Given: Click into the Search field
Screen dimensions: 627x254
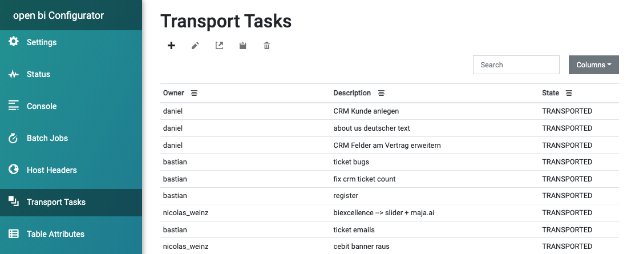Looking at the screenshot, I should click(516, 65).
